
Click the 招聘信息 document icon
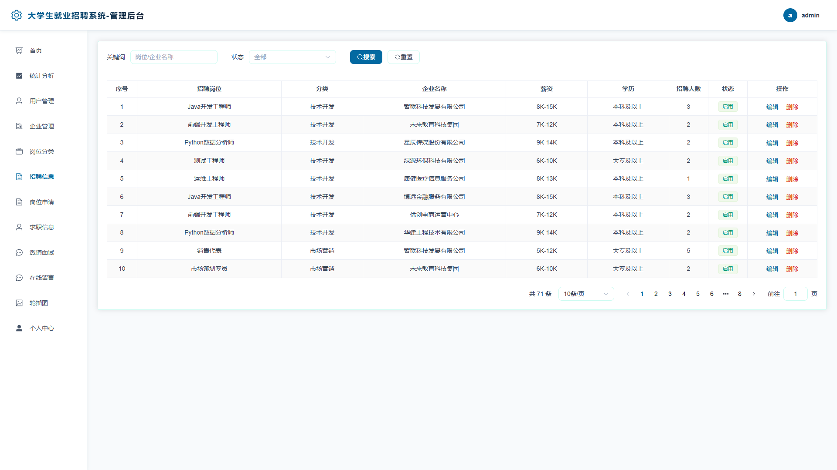tap(19, 177)
